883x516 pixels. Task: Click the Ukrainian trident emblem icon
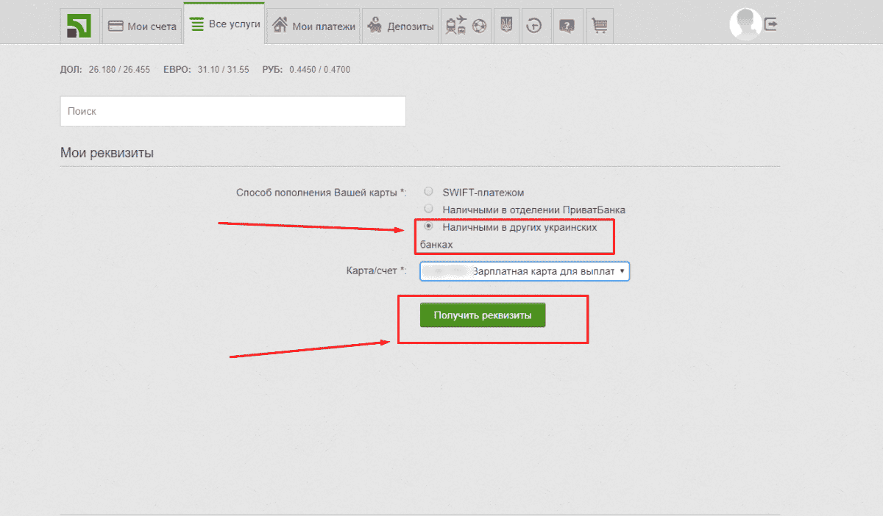[x=506, y=26]
